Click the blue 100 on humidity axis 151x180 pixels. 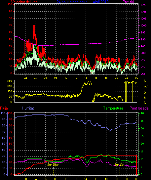click(3, 113)
